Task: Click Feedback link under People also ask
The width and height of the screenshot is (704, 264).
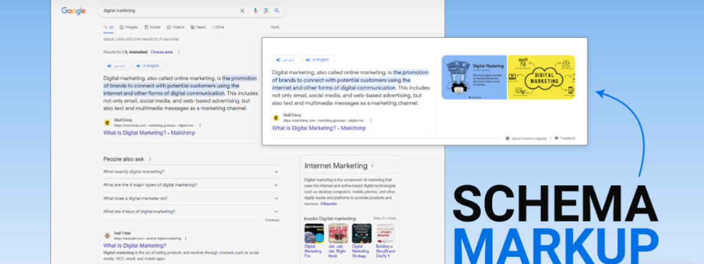Action: (x=272, y=220)
